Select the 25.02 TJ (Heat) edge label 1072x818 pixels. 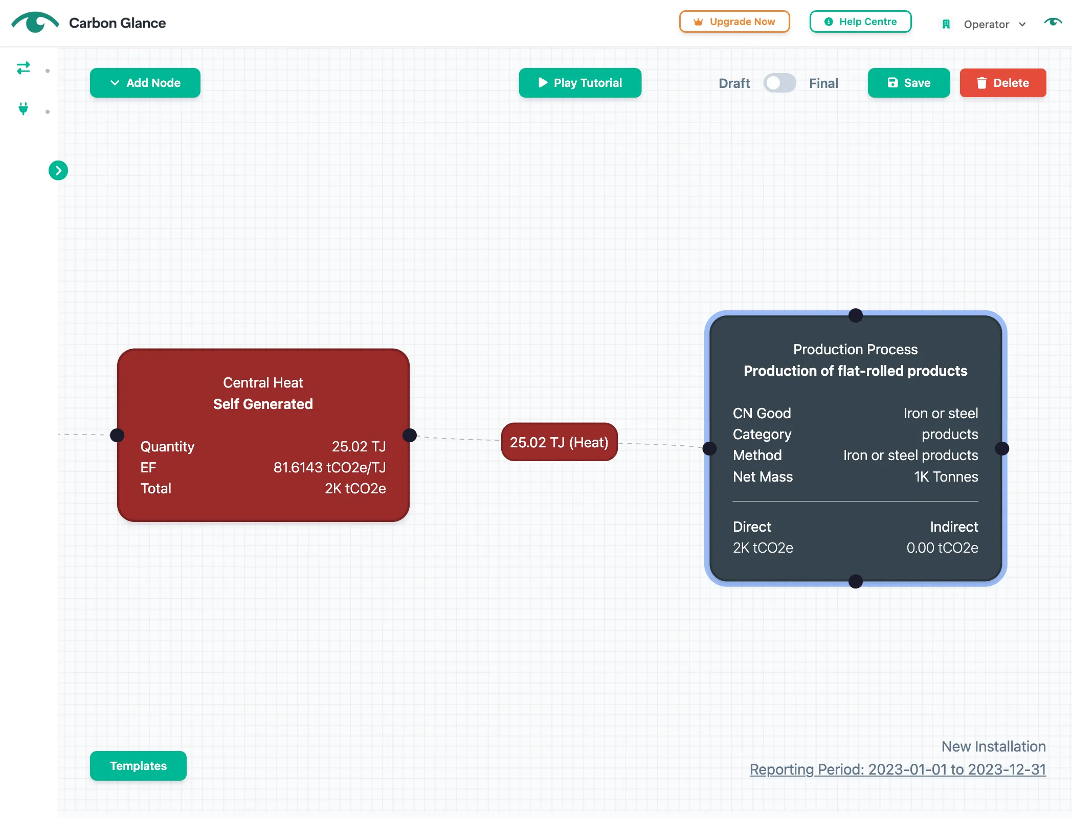click(559, 442)
